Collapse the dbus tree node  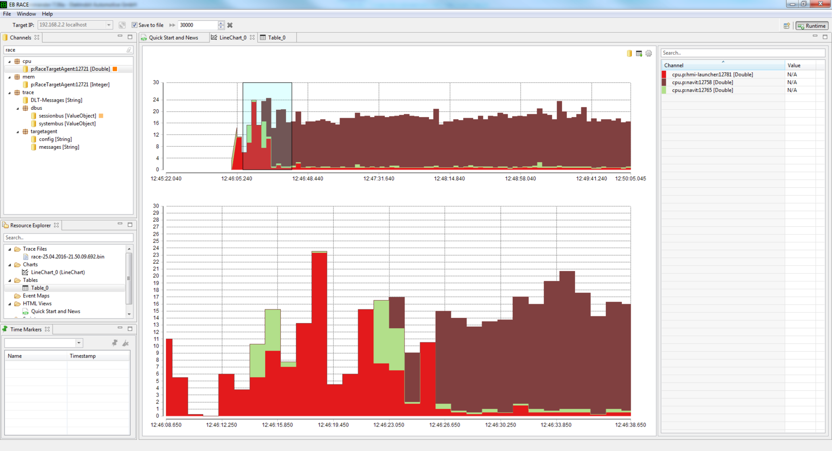[18, 108]
